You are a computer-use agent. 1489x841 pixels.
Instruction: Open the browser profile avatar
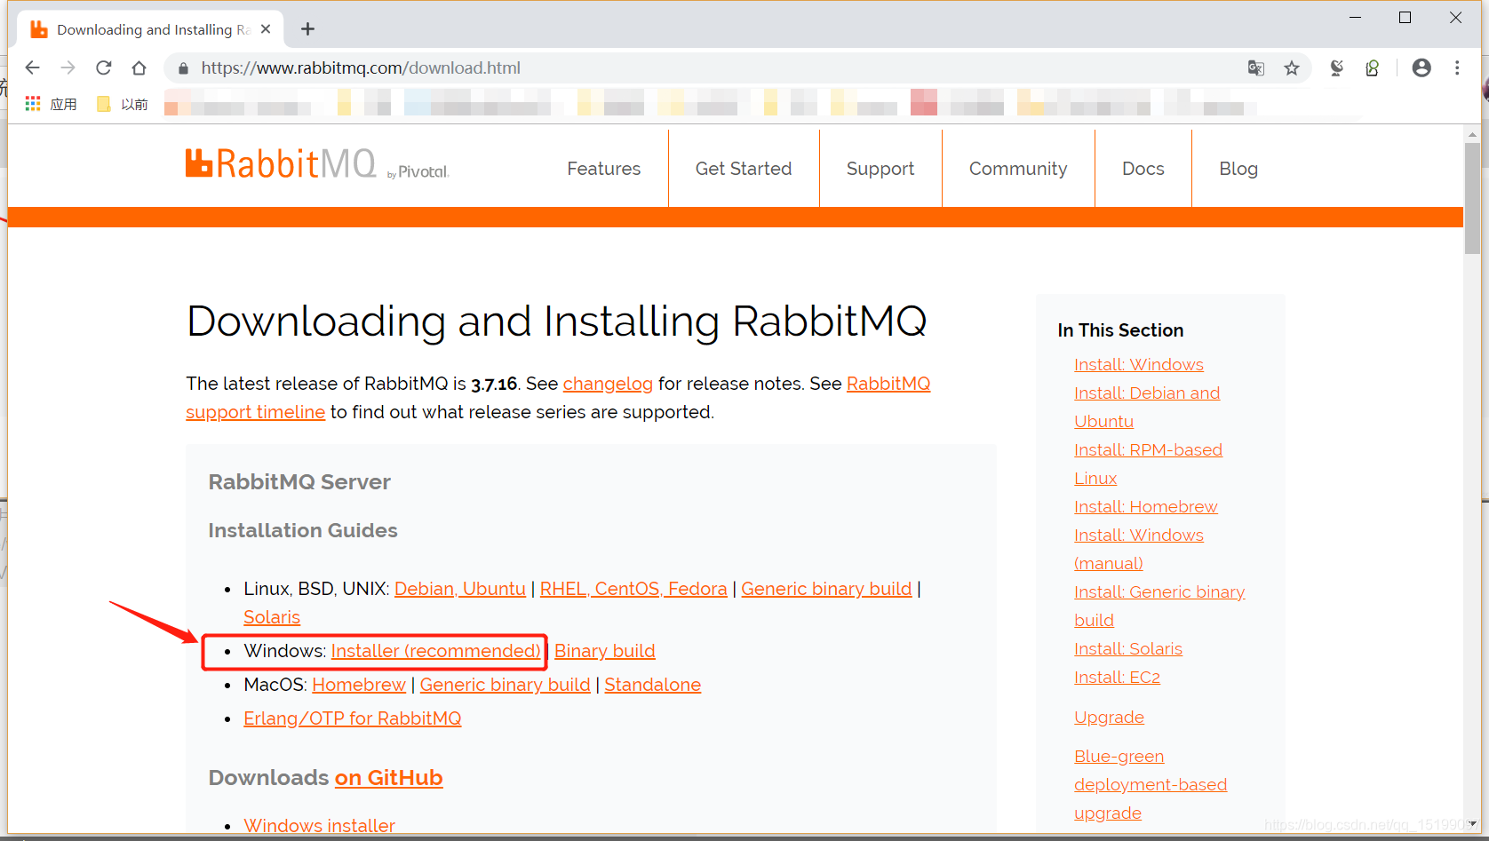[1421, 67]
